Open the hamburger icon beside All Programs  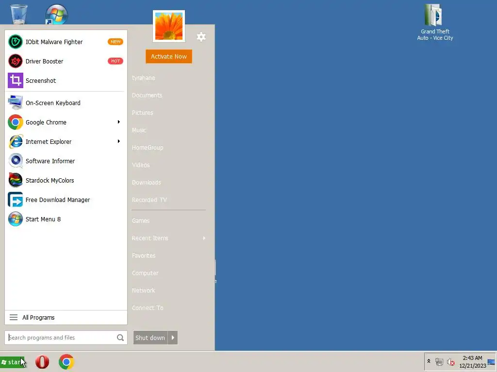[x=13, y=317]
